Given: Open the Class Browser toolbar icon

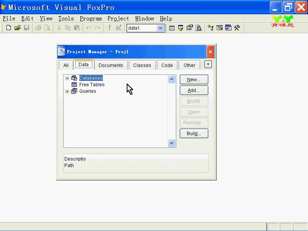Looking at the screenshot, I should (211, 28).
